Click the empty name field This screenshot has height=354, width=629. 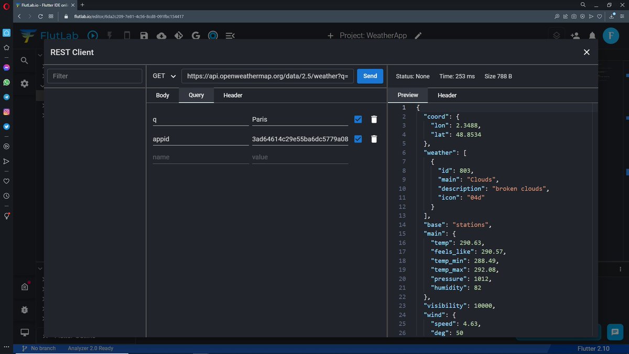point(201,157)
